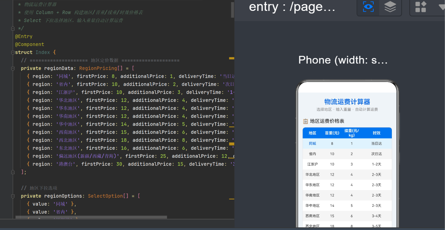Select the 华南地区 cell in preview table
445x230 pixels.
[312, 195]
